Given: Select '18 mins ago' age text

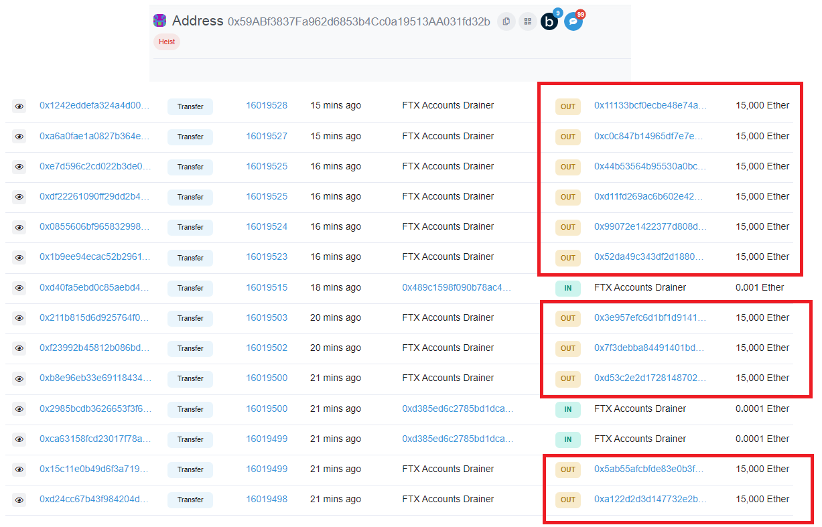Looking at the screenshot, I should [336, 287].
